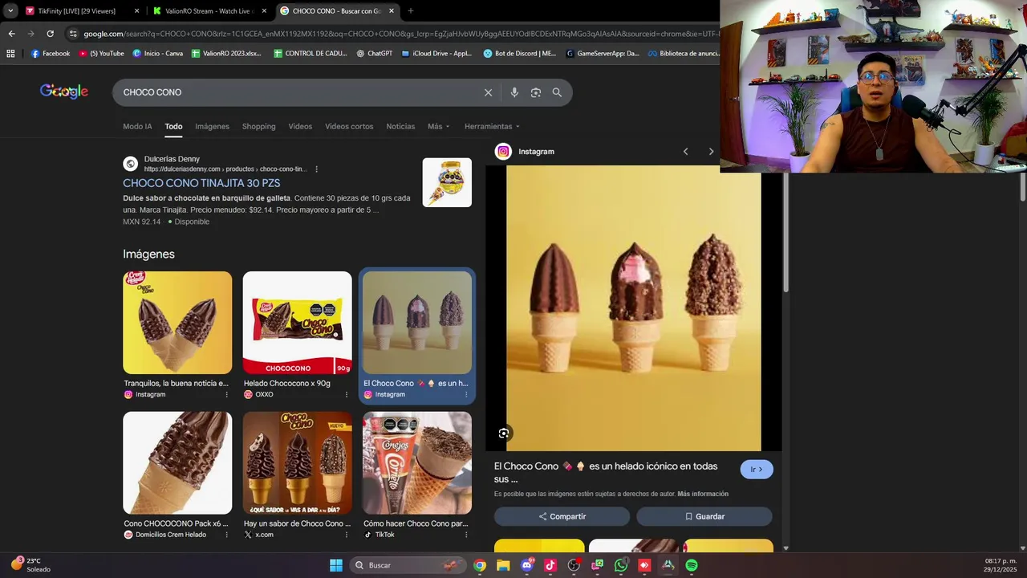The width and height of the screenshot is (1027, 578).
Task: Select the Noticias search tab
Action: [400, 126]
